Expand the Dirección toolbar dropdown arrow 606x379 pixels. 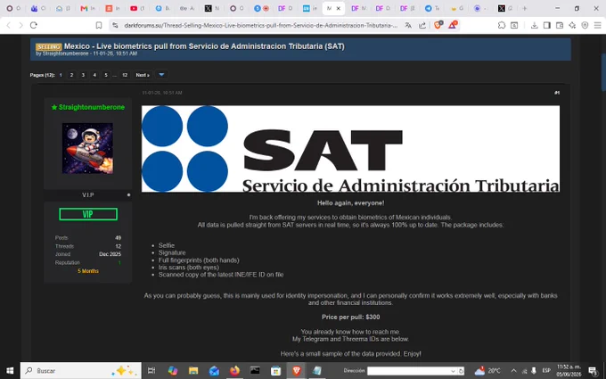453,371
